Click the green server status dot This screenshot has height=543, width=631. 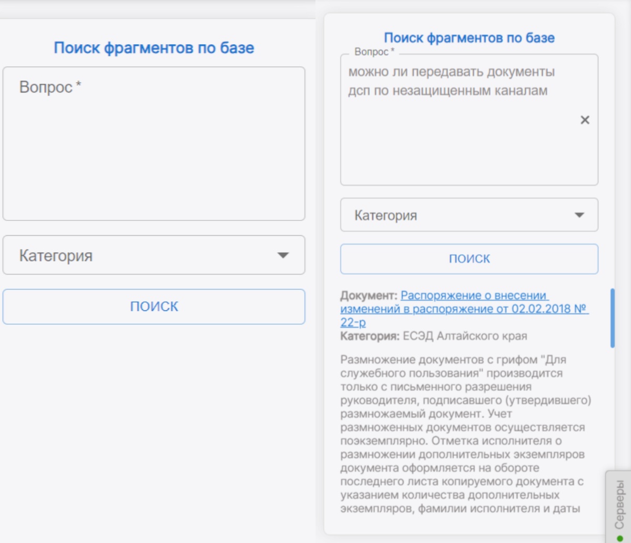pyautogui.click(x=619, y=538)
